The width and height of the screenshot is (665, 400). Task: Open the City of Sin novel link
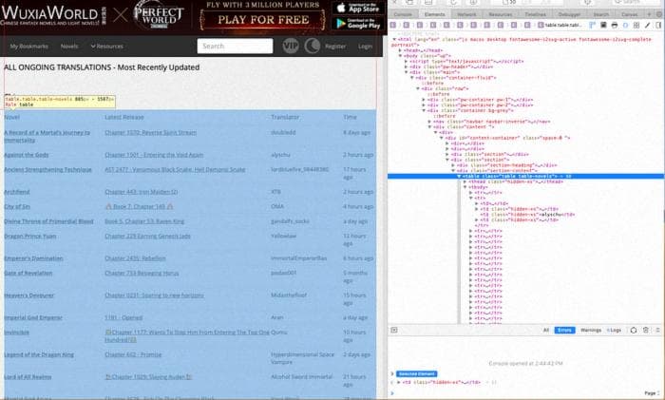tap(17, 206)
